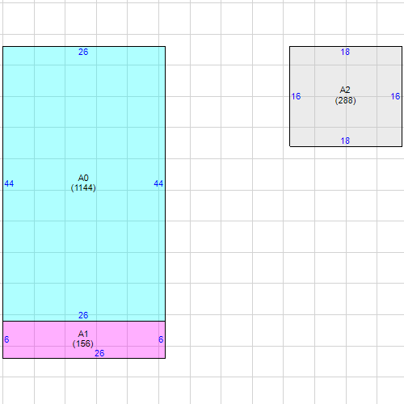This screenshot has height=404, width=404.
Task: Click the right 6 dimension of A1
Action: pos(161,339)
